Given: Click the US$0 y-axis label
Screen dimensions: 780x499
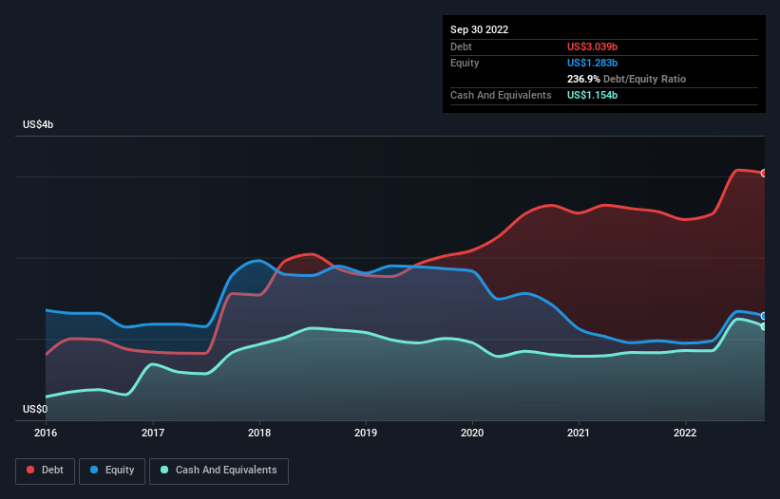Looking at the screenshot, I should click(x=35, y=409).
